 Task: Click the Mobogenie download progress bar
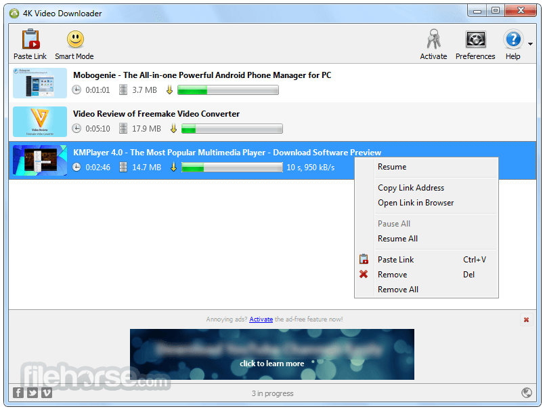click(228, 90)
